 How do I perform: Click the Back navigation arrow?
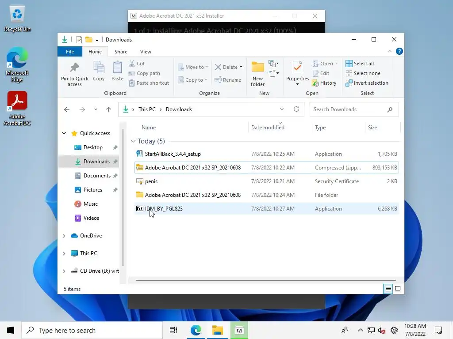pos(67,109)
